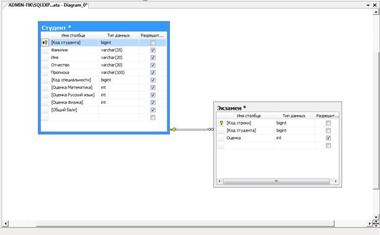
Task: Click Имя столбца header in Студент table
Action: point(73,35)
